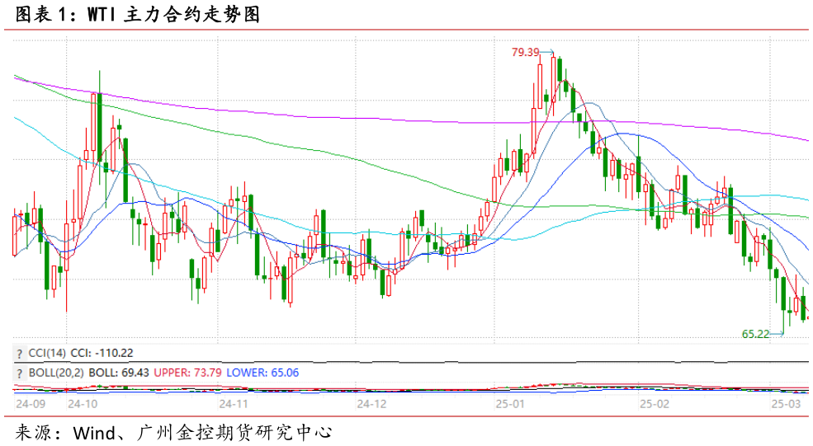Select the 25-02 date on time axis
The image size is (813, 446).
click(654, 404)
